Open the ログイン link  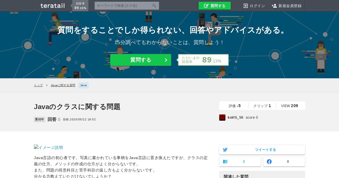point(257,6)
